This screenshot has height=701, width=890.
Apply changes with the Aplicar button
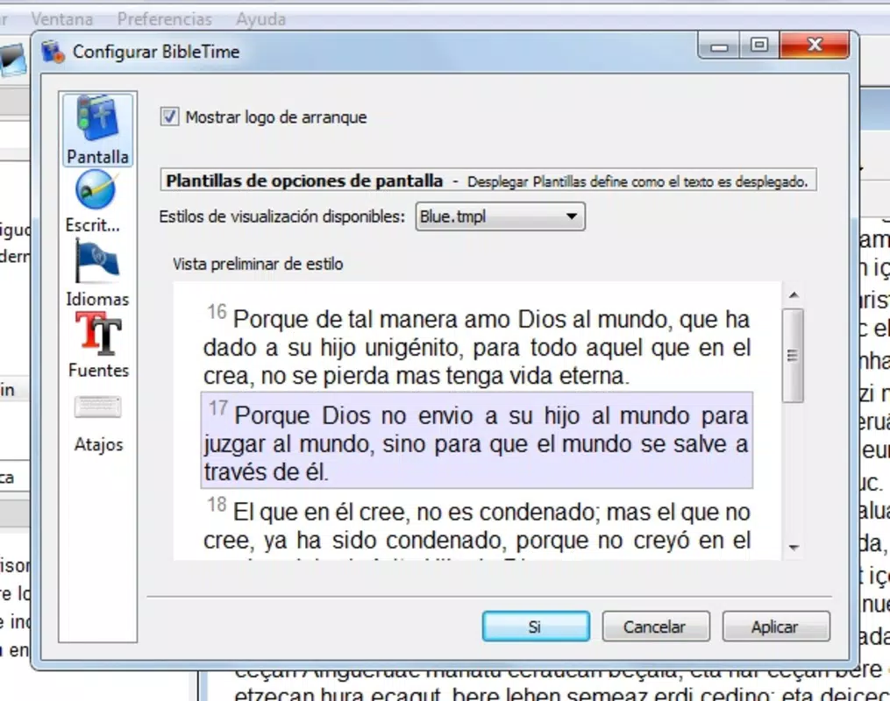coord(775,627)
